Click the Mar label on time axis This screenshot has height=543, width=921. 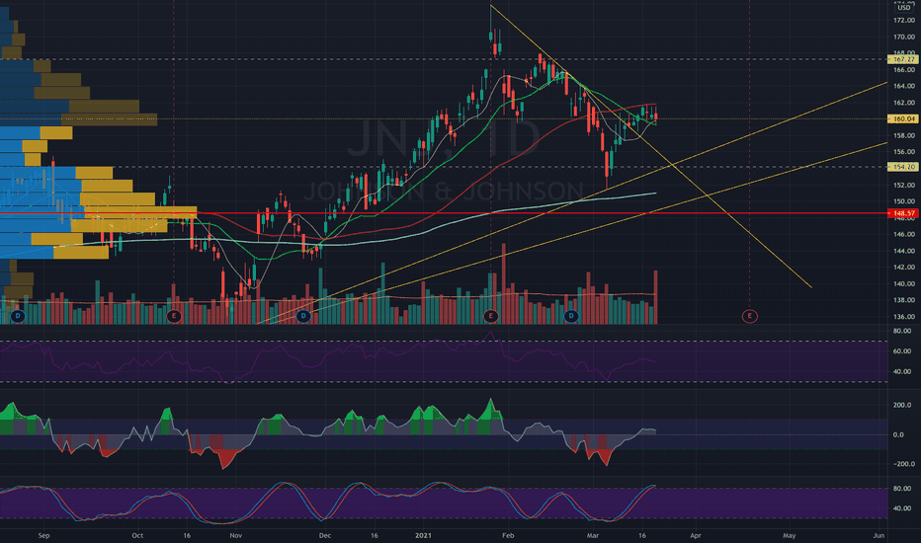(x=593, y=535)
